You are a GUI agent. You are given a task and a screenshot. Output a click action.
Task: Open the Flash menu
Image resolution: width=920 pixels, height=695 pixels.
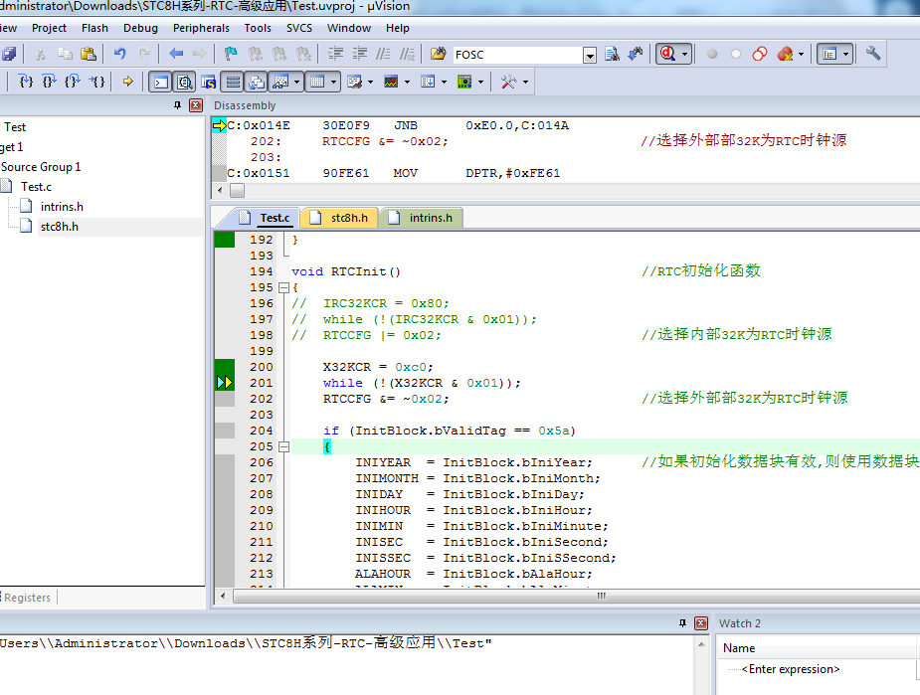point(94,28)
